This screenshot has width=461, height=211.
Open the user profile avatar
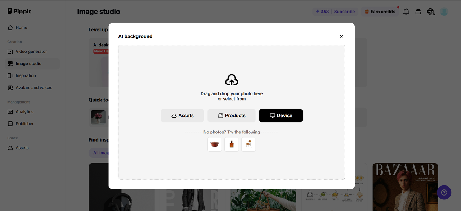click(444, 12)
